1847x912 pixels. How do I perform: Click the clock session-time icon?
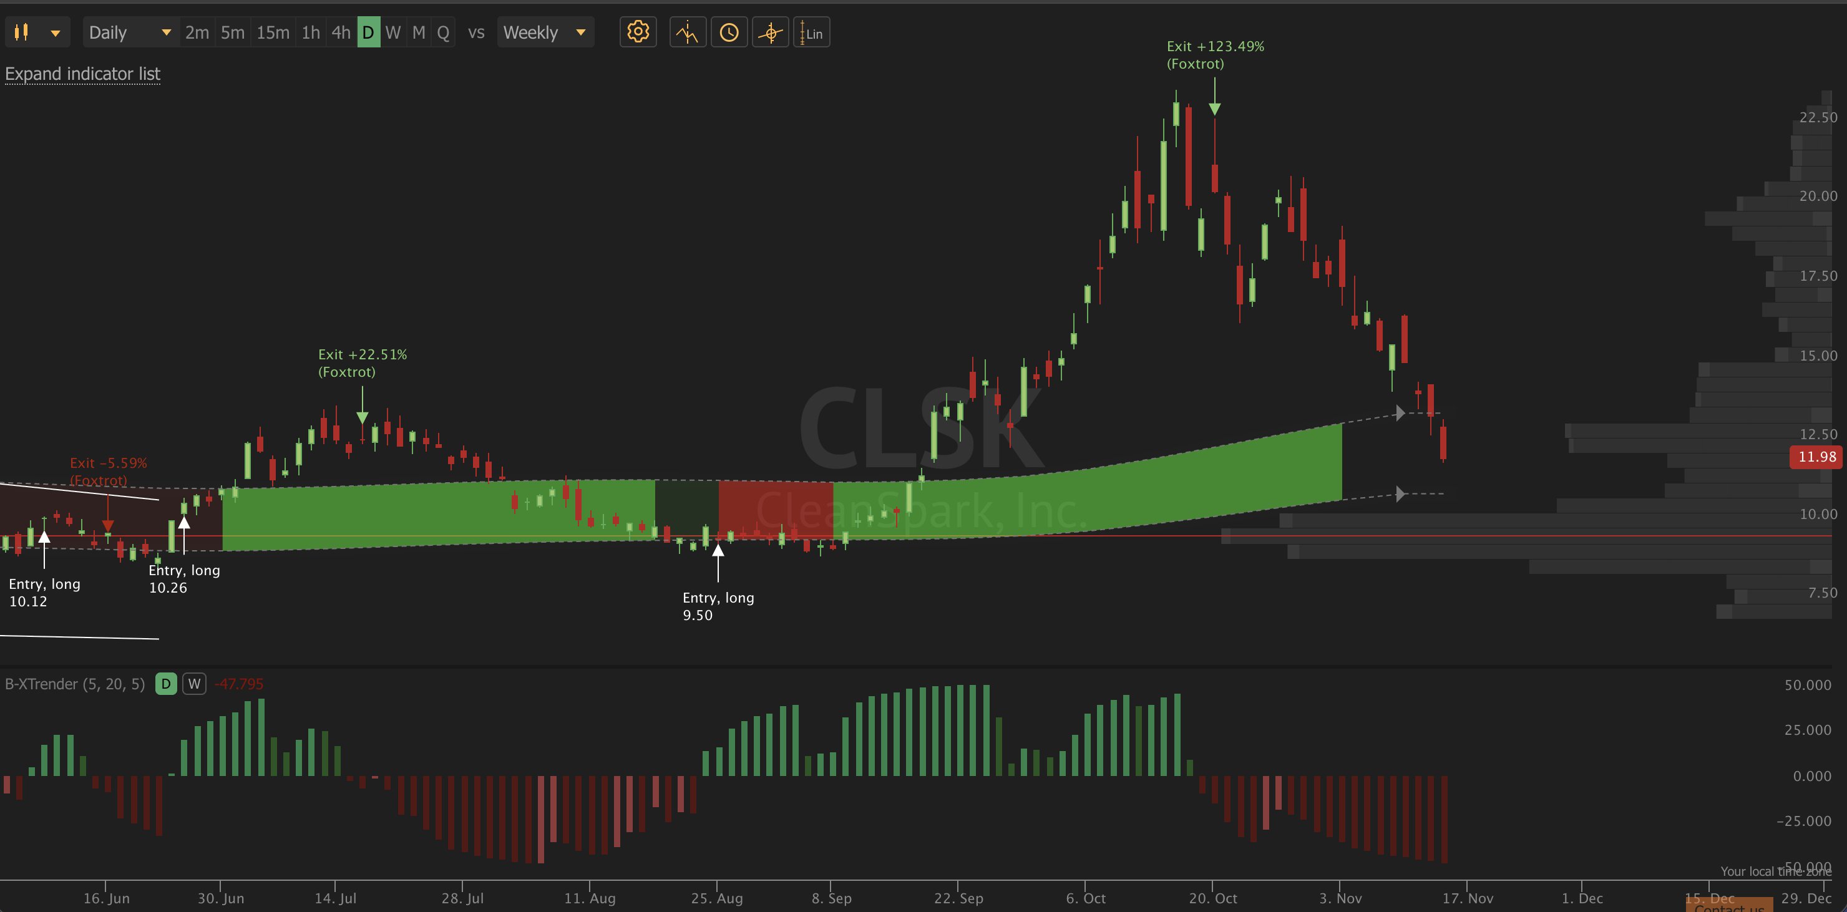[729, 32]
